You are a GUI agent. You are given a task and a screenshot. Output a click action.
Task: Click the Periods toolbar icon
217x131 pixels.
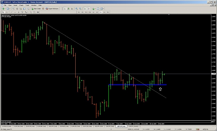(x=98, y=9)
